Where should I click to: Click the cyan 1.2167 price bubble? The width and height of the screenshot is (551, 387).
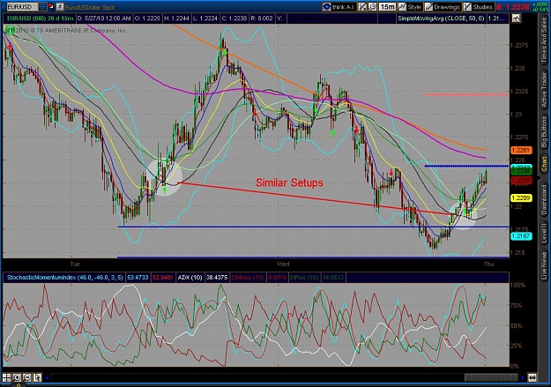click(x=521, y=236)
